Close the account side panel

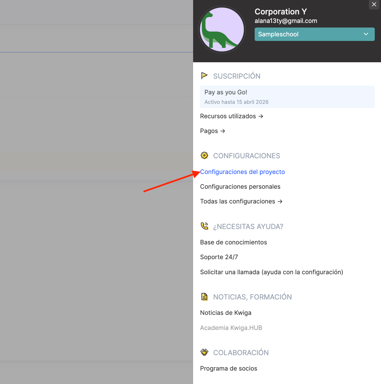pyautogui.click(x=374, y=4)
